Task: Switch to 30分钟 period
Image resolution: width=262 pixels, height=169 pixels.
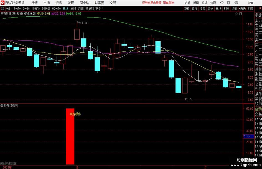Action: [x=46, y=9]
